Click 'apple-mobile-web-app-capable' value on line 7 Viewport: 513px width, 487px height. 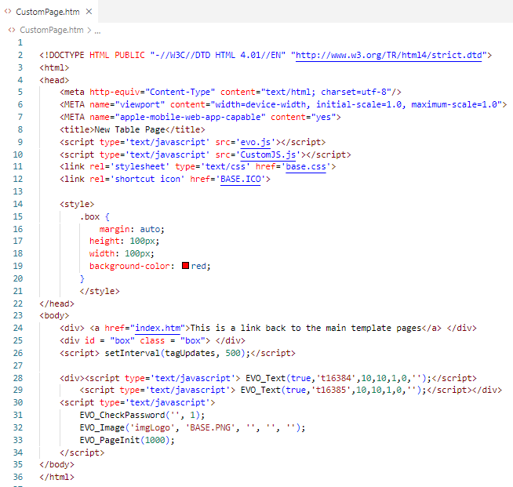click(x=191, y=117)
